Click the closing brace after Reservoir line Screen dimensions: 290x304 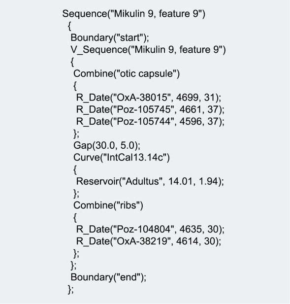tap(76, 194)
